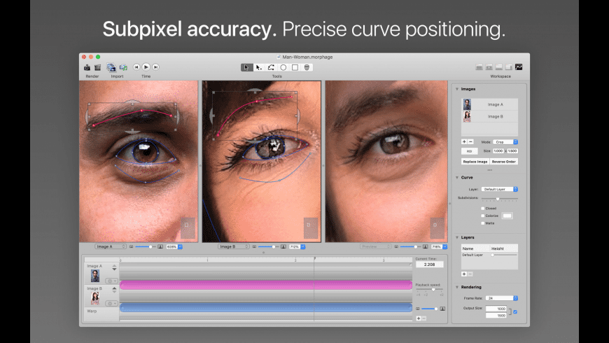This screenshot has height=343, width=609.
Task: Collapse the Rendering section
Action: click(x=456, y=287)
